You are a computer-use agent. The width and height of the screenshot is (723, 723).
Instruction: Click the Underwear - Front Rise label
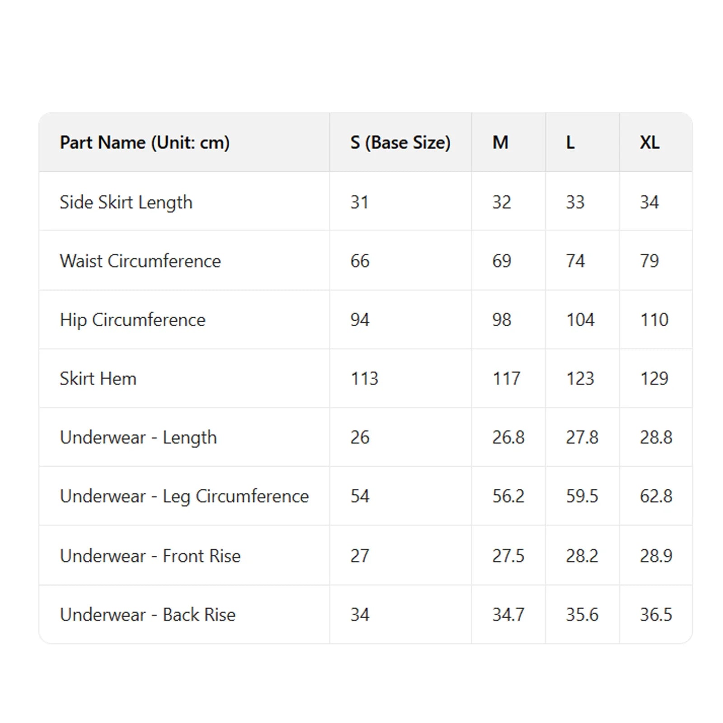150,556
